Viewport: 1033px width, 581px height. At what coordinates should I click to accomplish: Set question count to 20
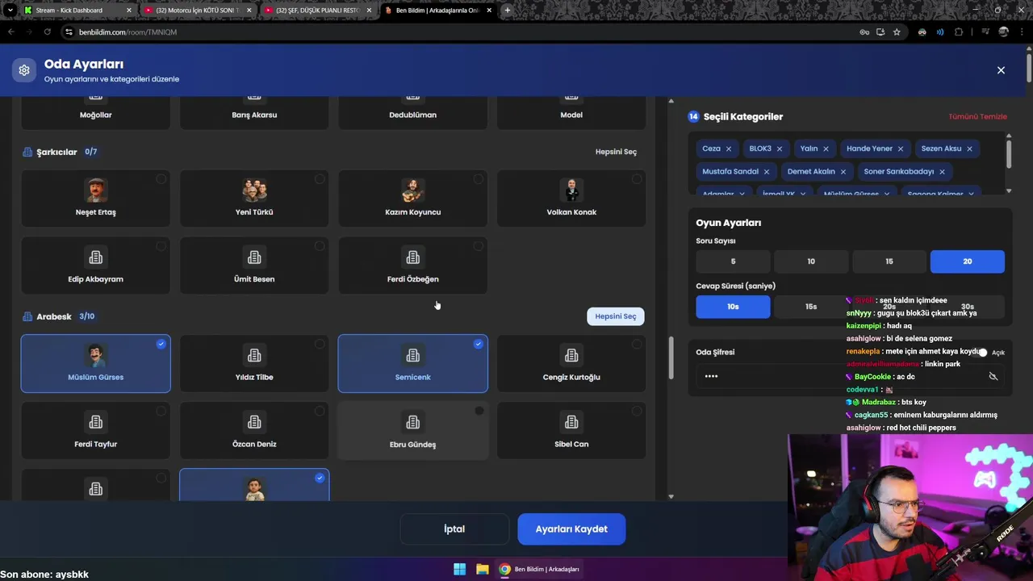click(967, 261)
